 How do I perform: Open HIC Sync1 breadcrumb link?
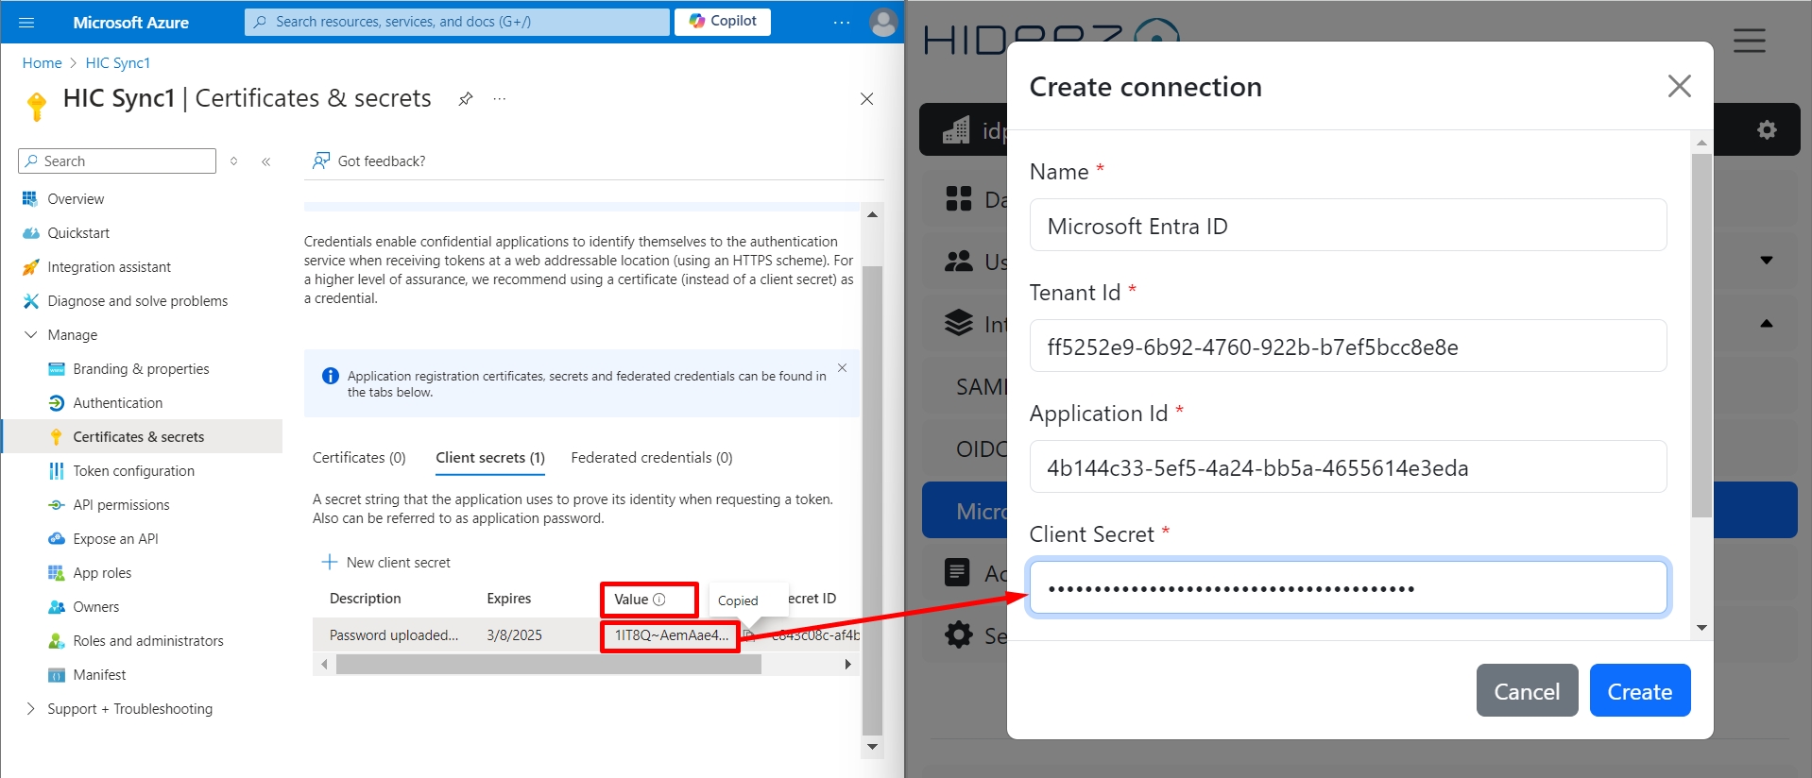pos(118,63)
